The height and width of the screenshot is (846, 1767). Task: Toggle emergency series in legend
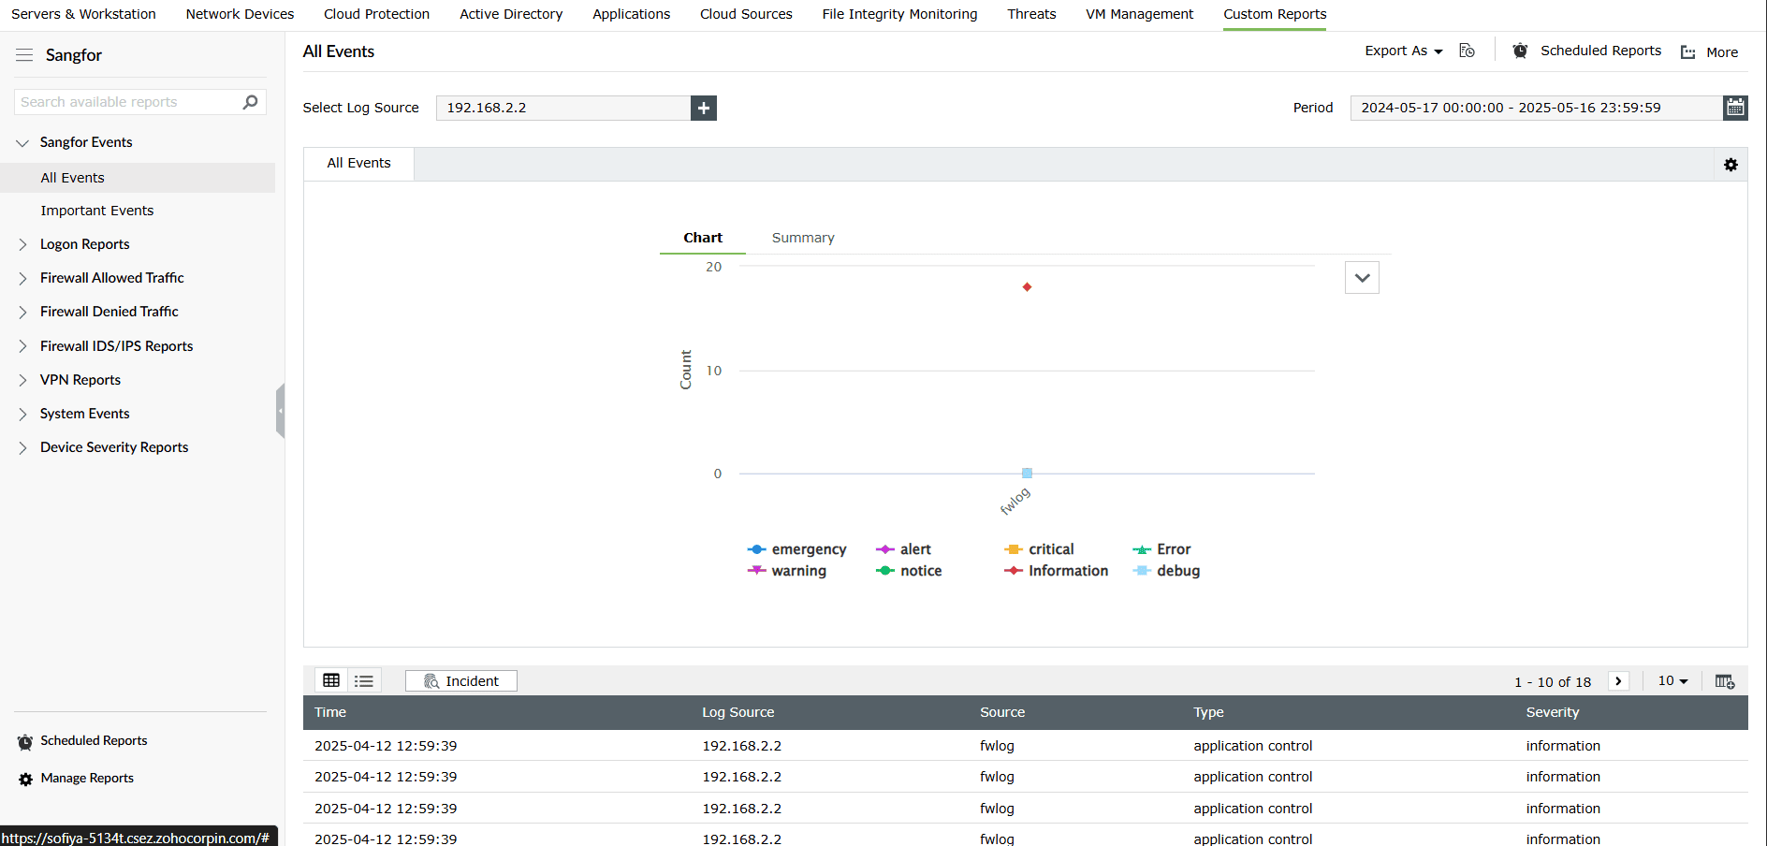(x=796, y=549)
